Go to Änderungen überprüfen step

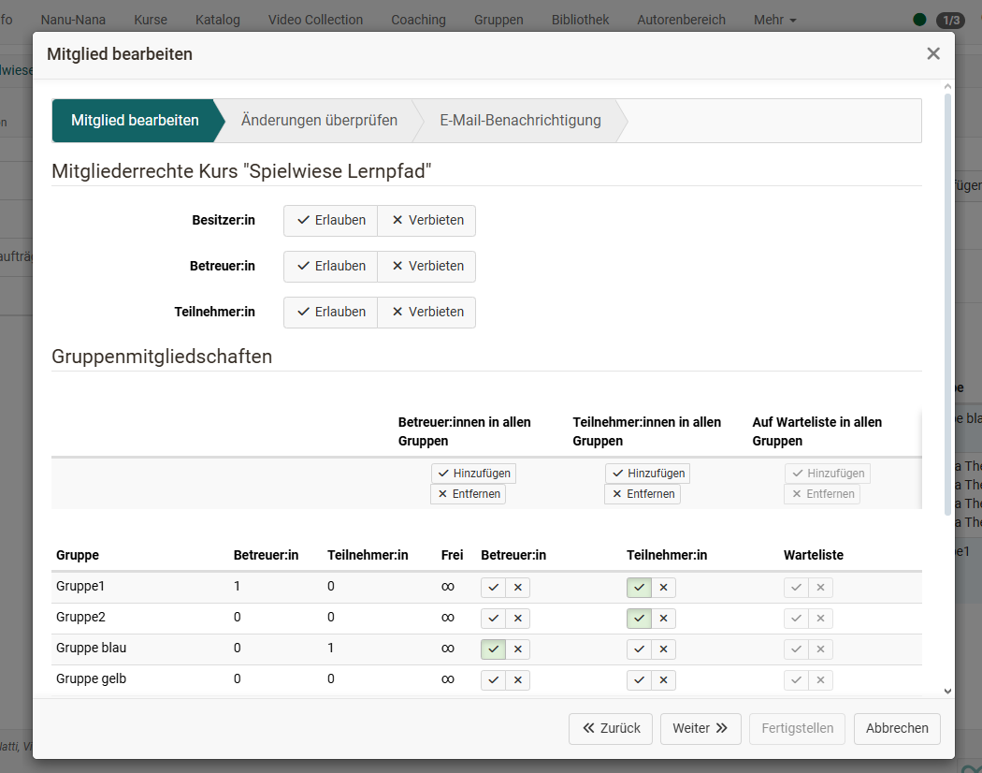[319, 121]
